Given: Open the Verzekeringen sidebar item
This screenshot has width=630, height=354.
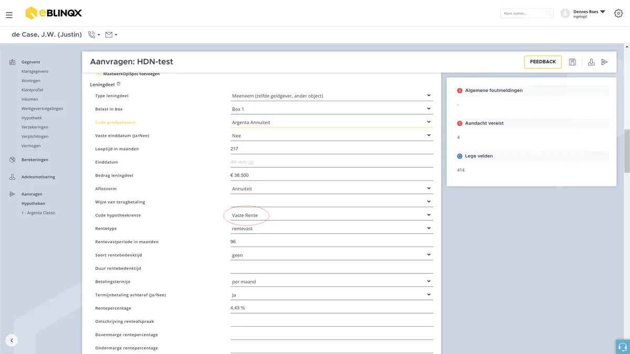Looking at the screenshot, I should (35, 127).
